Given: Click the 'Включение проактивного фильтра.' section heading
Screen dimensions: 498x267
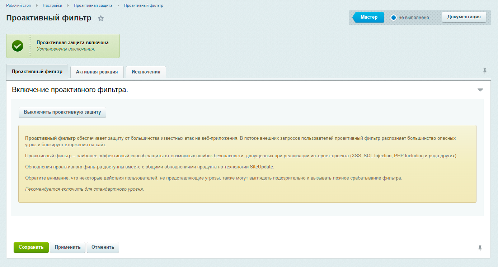Looking at the screenshot, I should point(70,90).
